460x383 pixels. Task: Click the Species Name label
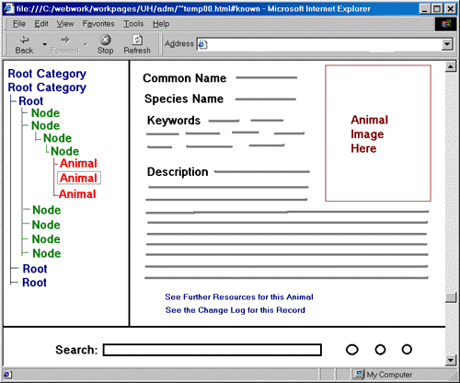coord(184,99)
